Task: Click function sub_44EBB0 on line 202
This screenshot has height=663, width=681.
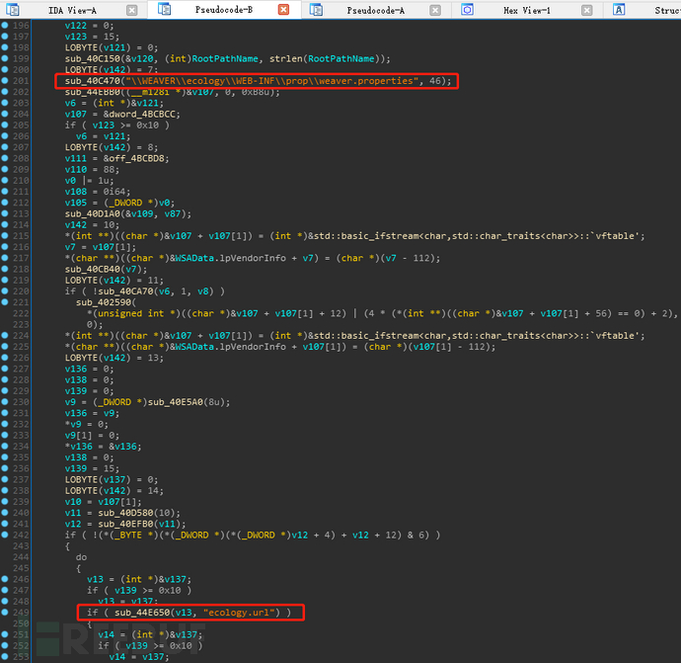Action: (93, 92)
